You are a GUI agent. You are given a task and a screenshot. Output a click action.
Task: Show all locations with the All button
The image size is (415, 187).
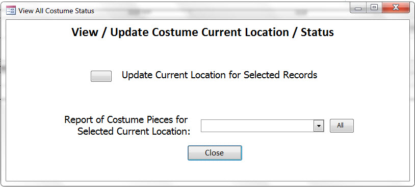click(x=342, y=126)
